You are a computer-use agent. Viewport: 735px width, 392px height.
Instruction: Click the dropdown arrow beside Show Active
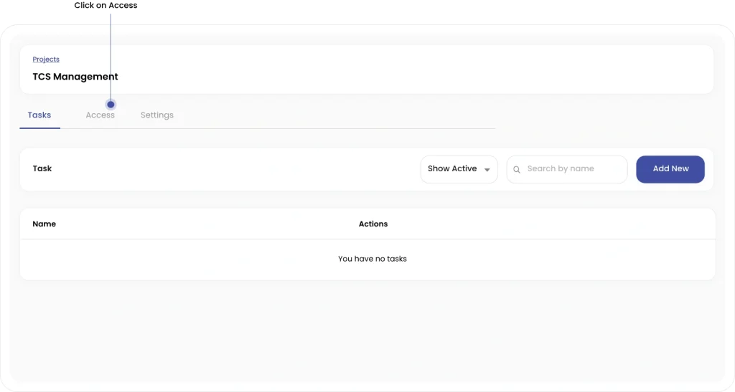487,170
